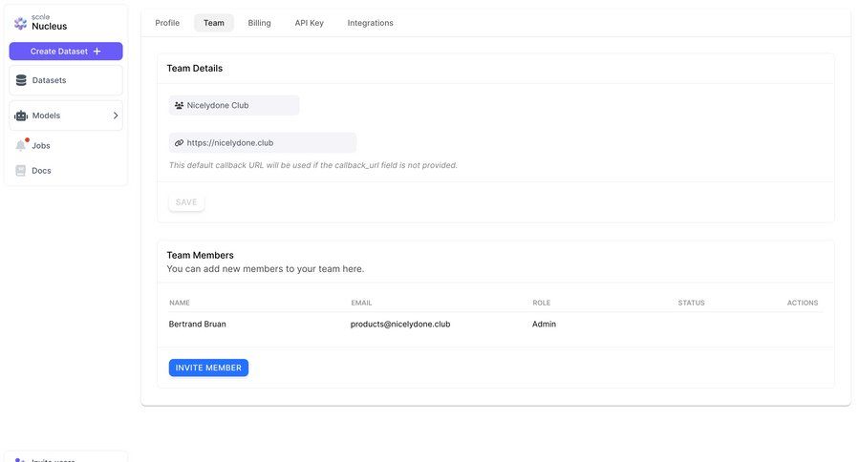Switch to the Billing tab

click(259, 23)
